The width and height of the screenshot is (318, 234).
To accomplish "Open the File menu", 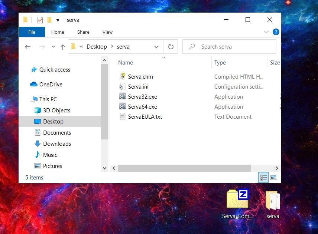I will (x=32, y=32).
